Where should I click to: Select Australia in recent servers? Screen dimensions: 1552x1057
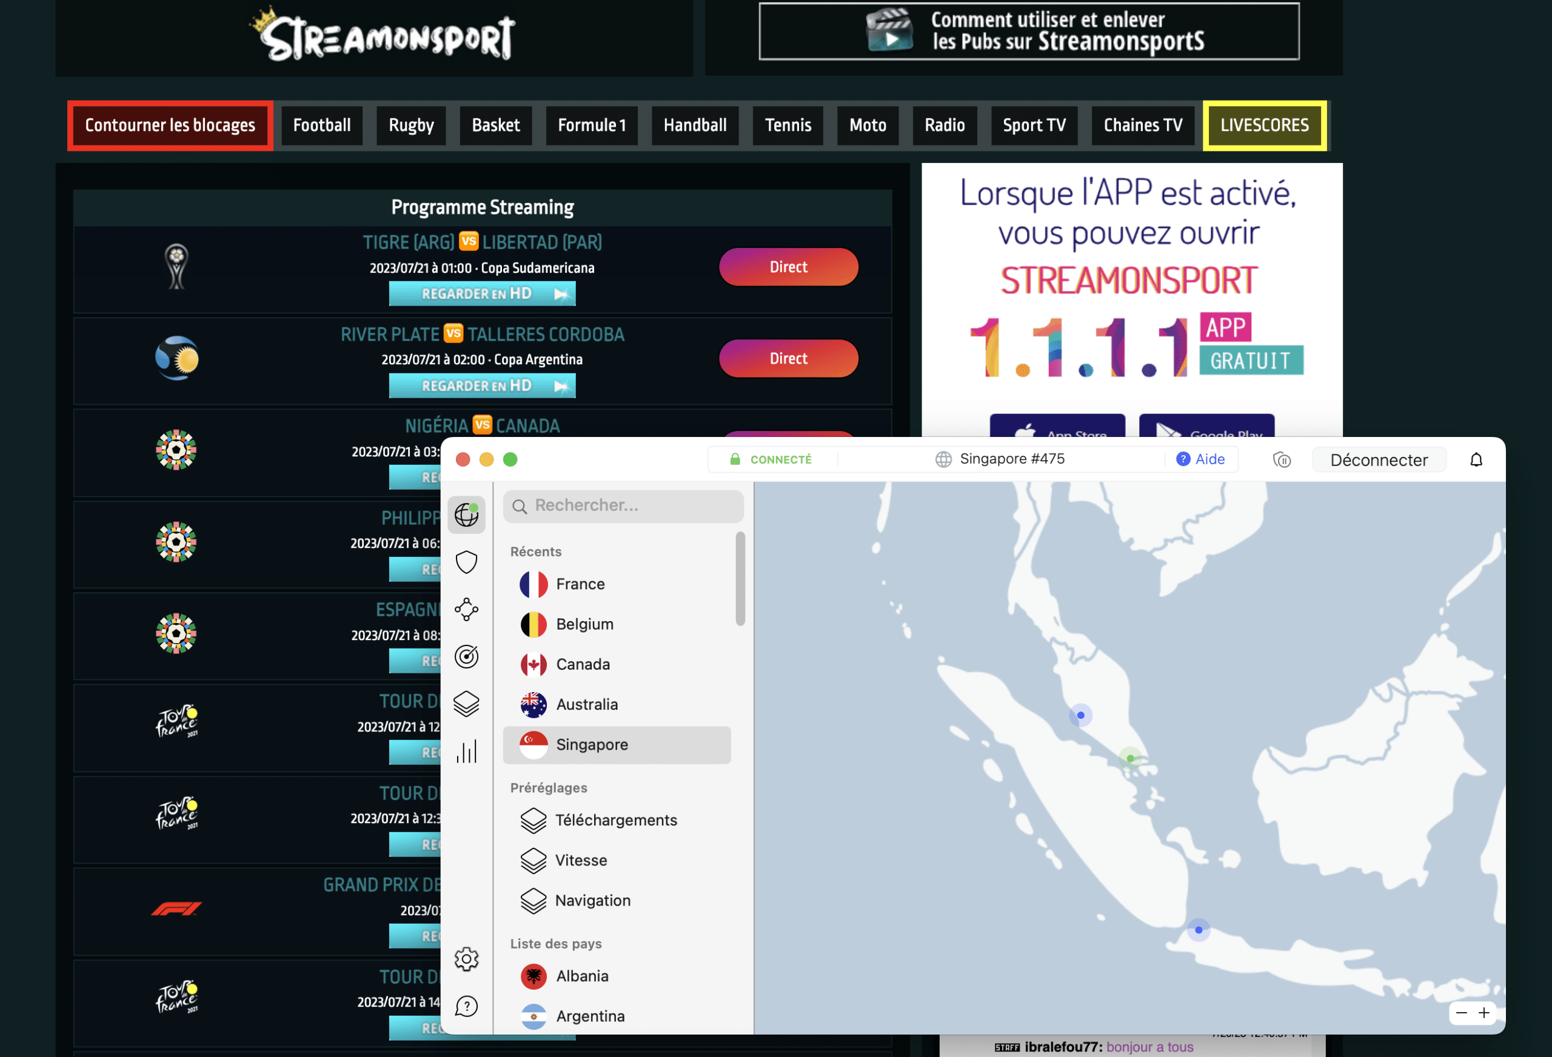click(x=617, y=704)
